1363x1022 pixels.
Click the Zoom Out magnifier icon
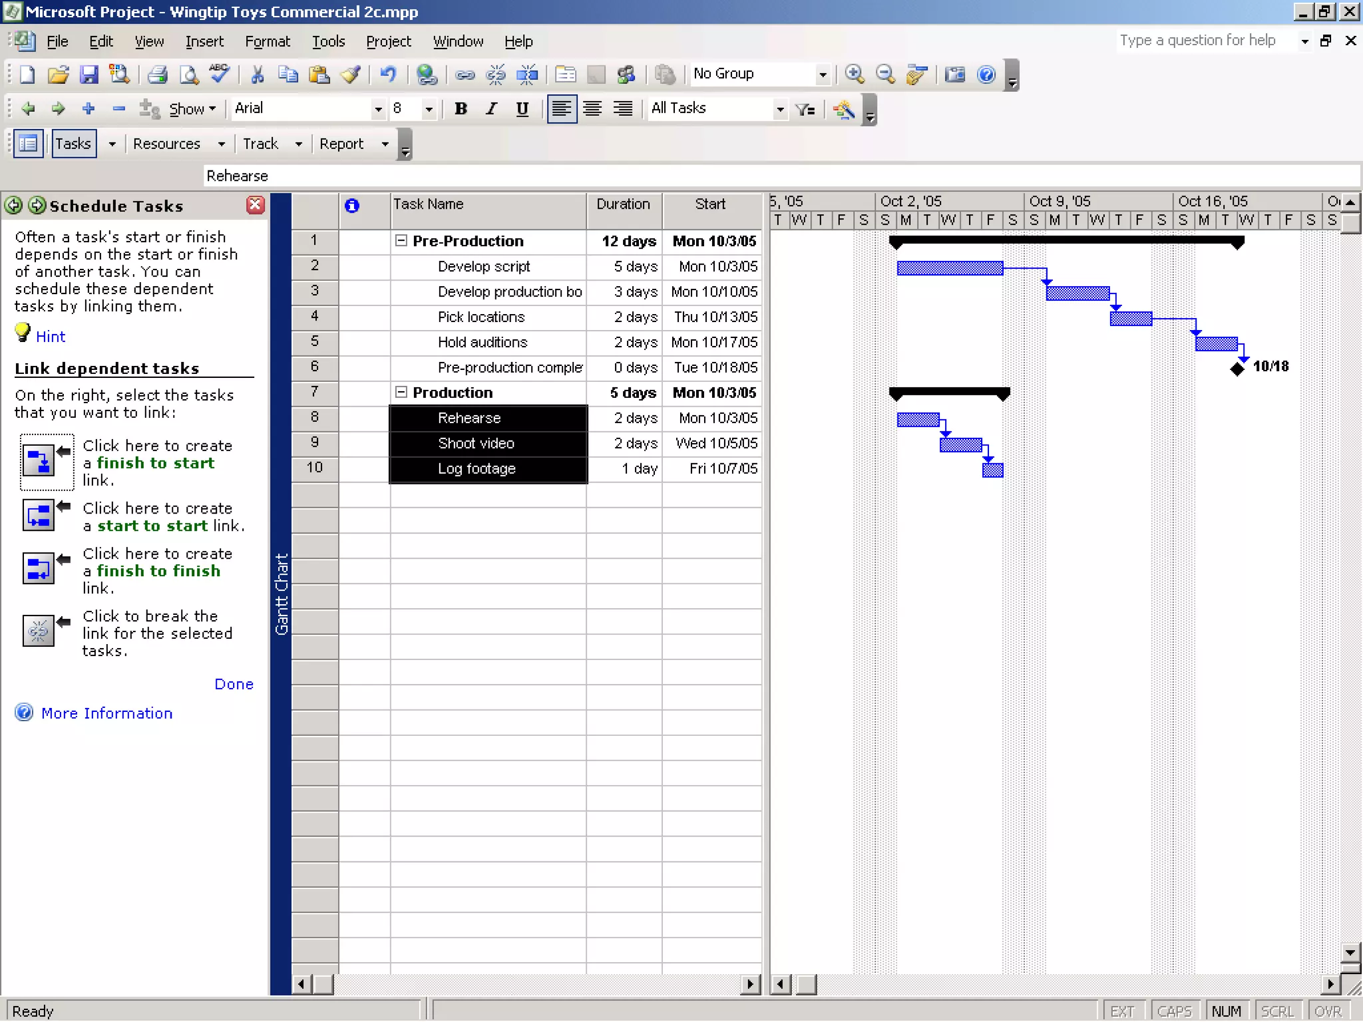pyautogui.click(x=885, y=75)
